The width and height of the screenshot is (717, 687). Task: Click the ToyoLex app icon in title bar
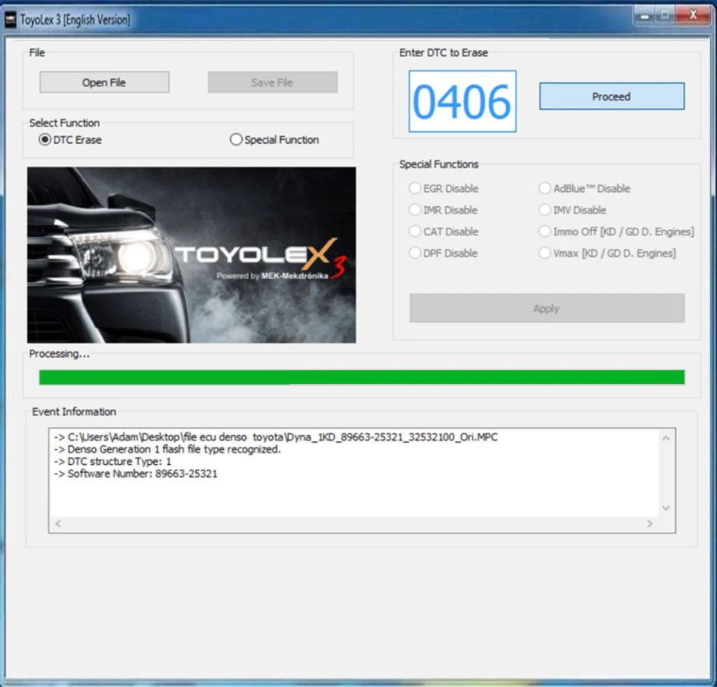[10, 20]
